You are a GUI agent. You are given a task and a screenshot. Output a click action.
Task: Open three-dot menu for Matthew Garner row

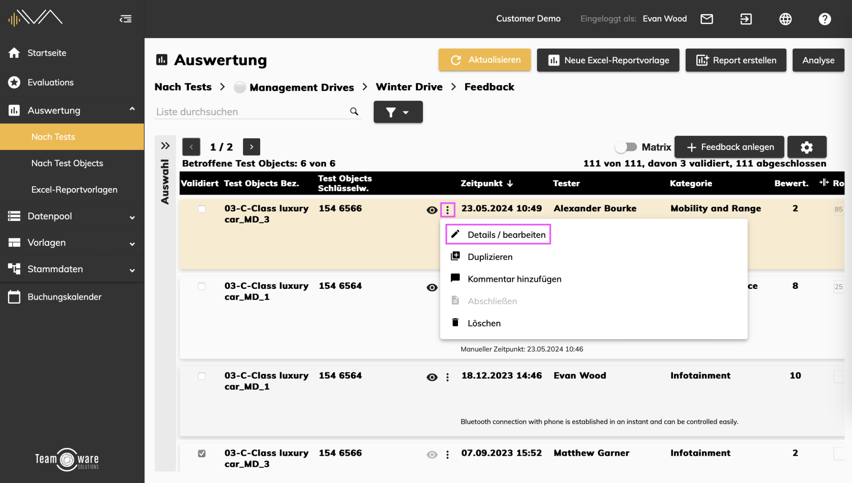[x=447, y=455]
